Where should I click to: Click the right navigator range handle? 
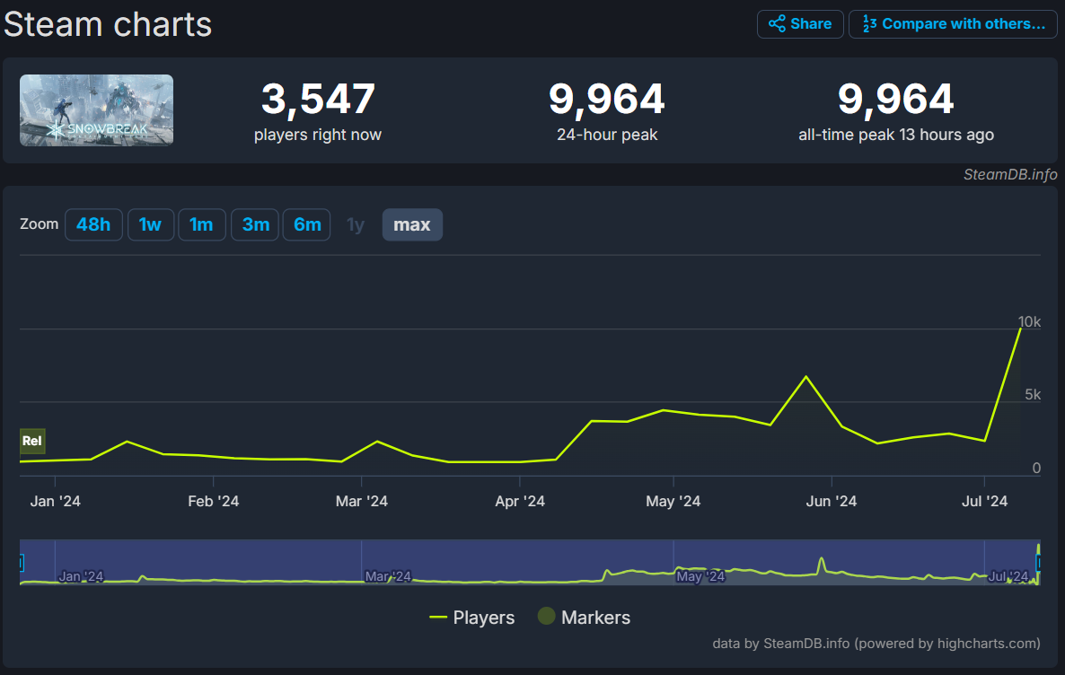coord(1039,563)
